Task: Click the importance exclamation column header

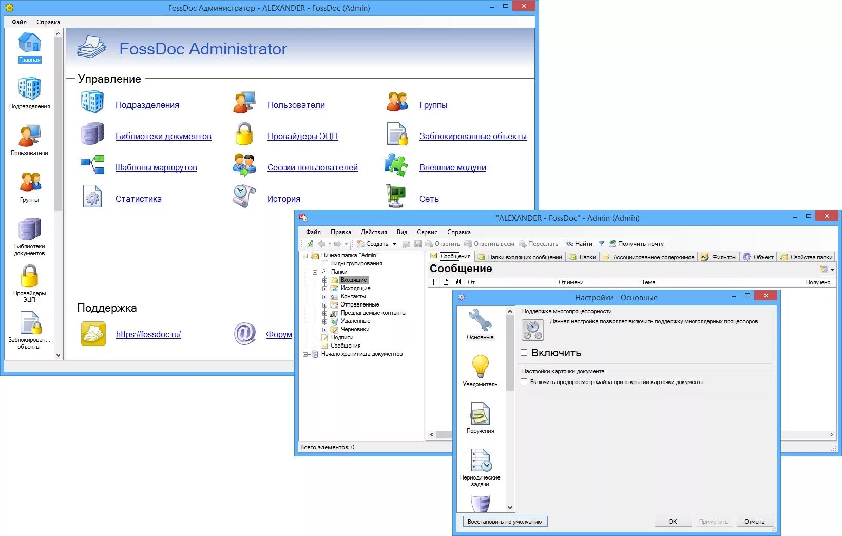Action: [433, 282]
